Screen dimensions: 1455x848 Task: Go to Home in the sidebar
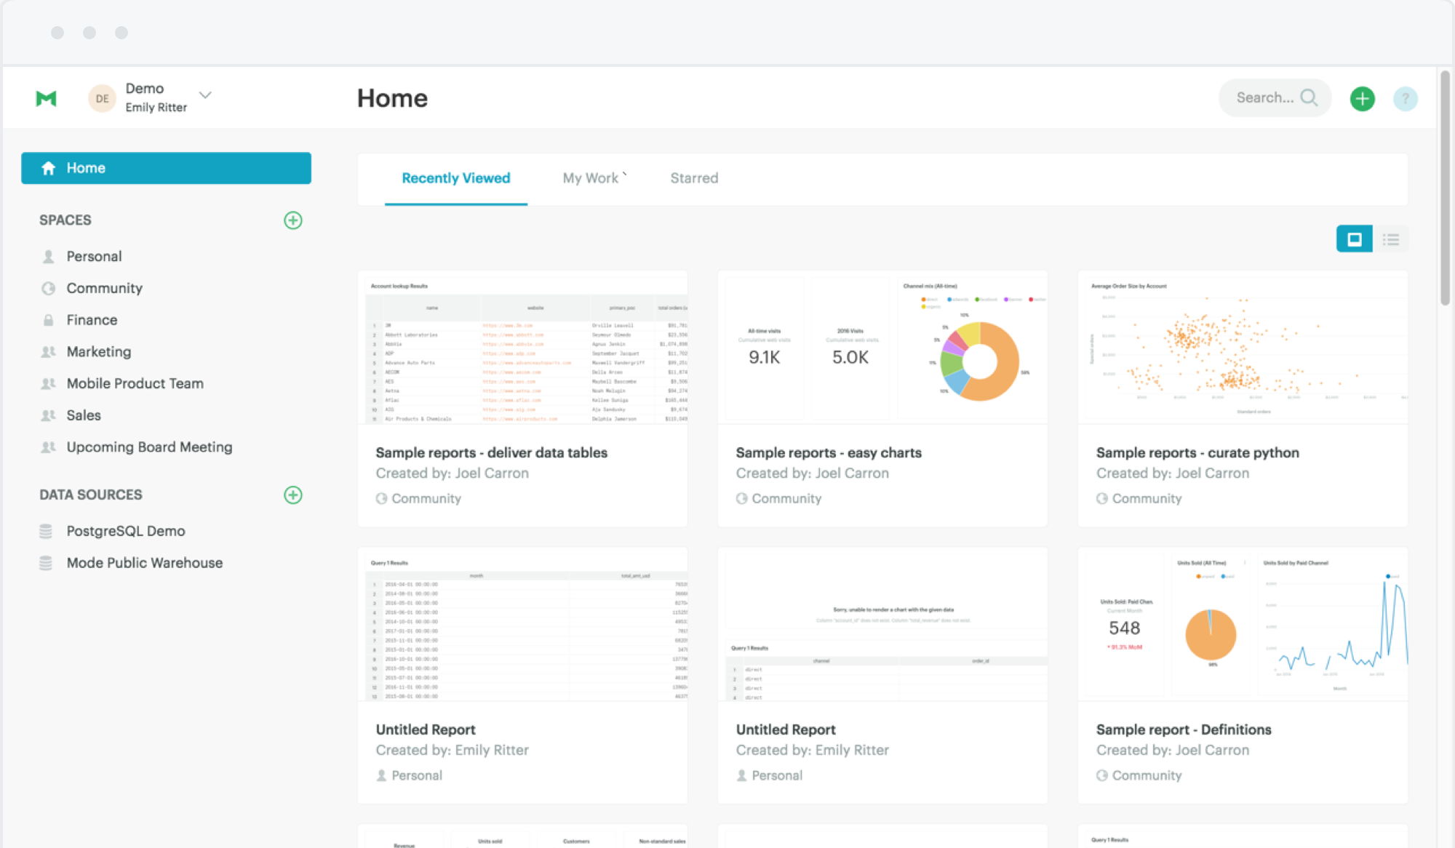coord(166,168)
